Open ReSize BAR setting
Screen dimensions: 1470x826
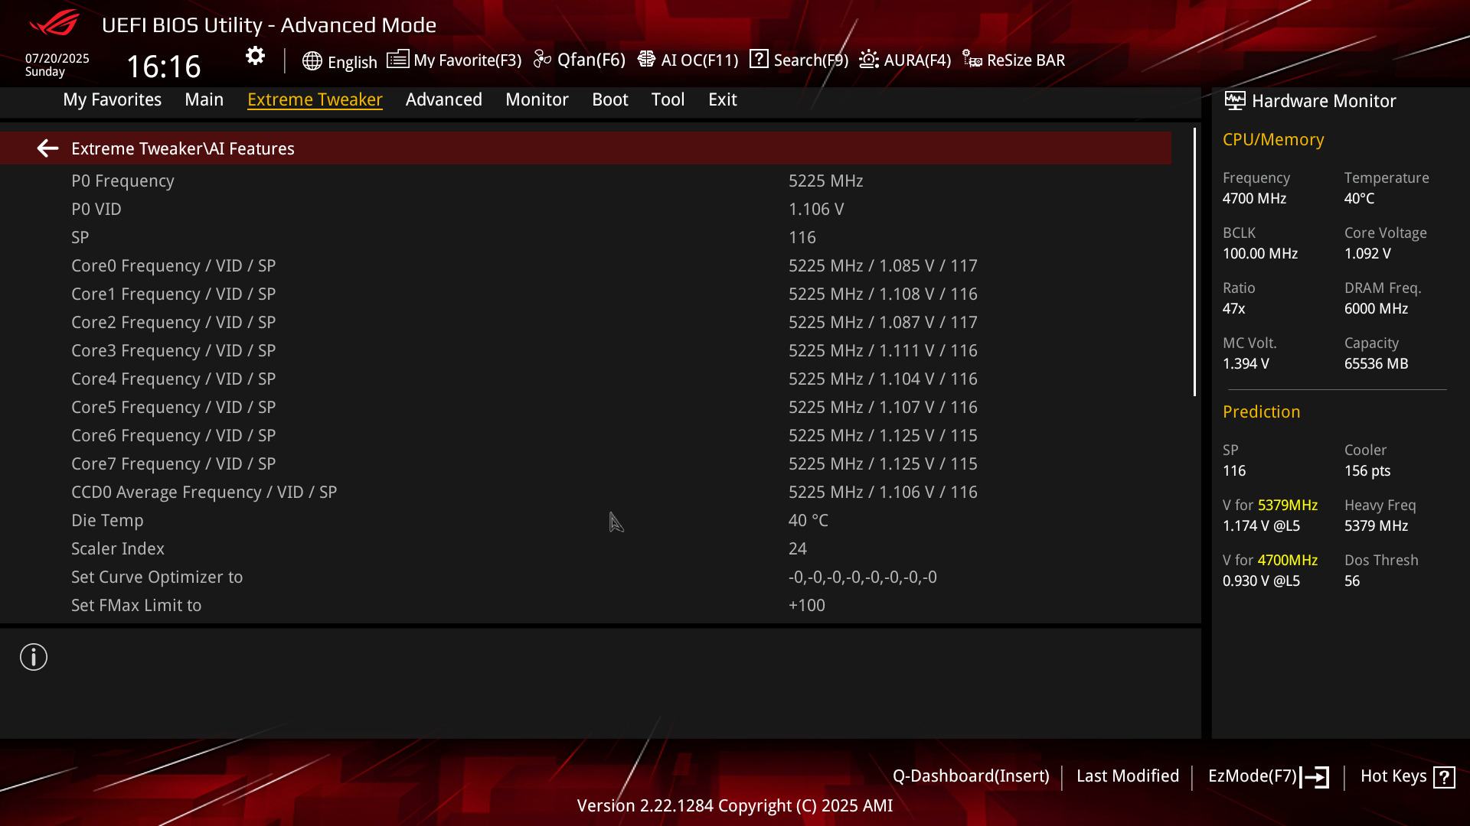(1014, 60)
